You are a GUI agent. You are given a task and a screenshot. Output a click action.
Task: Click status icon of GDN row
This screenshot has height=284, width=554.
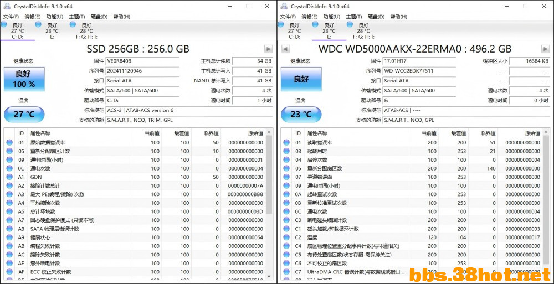tap(9, 177)
